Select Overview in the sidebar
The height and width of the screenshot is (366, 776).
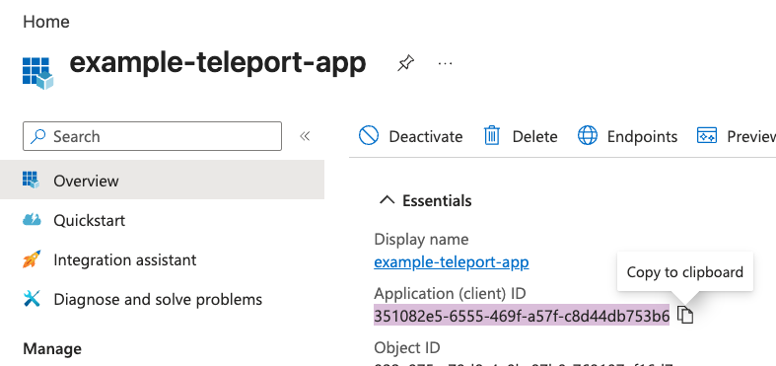(162, 181)
